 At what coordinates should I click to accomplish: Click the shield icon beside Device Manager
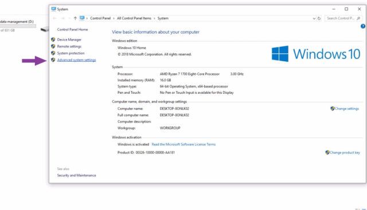click(53, 39)
